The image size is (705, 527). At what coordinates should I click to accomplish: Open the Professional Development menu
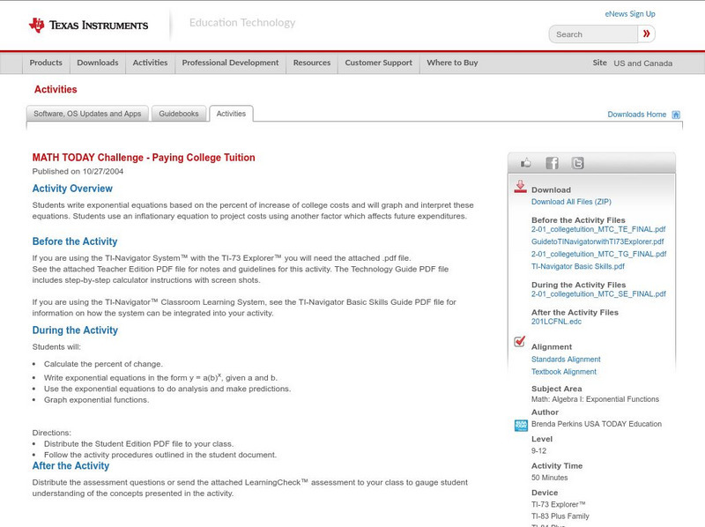(x=230, y=63)
